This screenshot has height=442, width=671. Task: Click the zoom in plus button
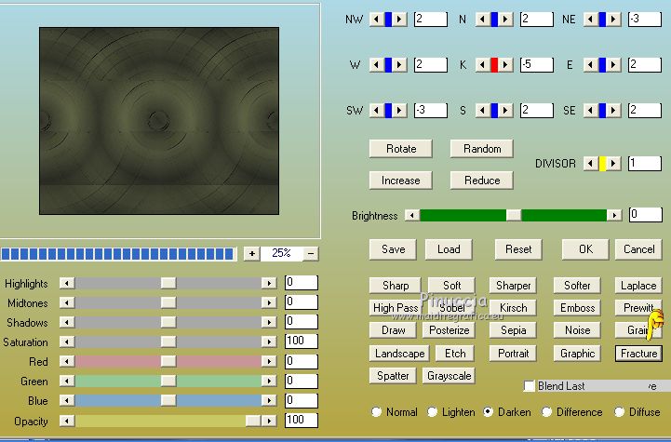[251, 253]
